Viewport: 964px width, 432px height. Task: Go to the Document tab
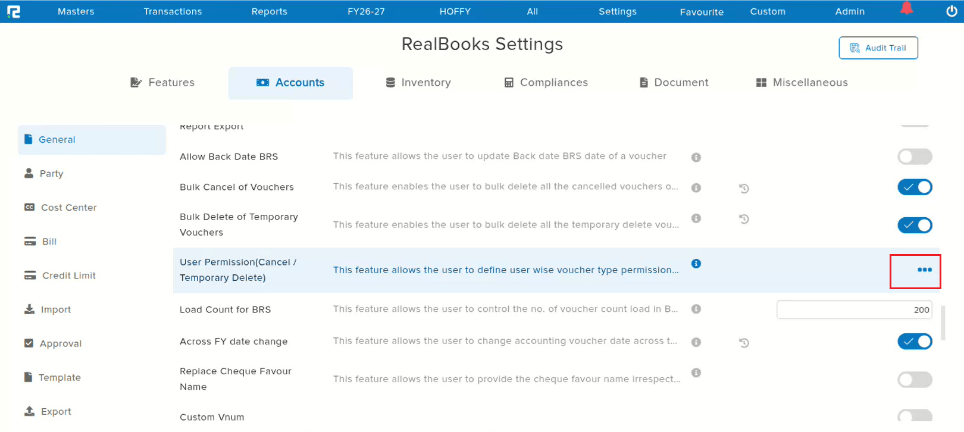(674, 83)
